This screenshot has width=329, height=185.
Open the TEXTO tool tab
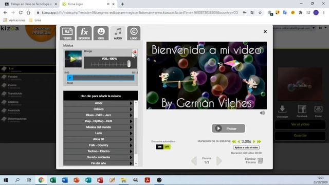(67, 33)
